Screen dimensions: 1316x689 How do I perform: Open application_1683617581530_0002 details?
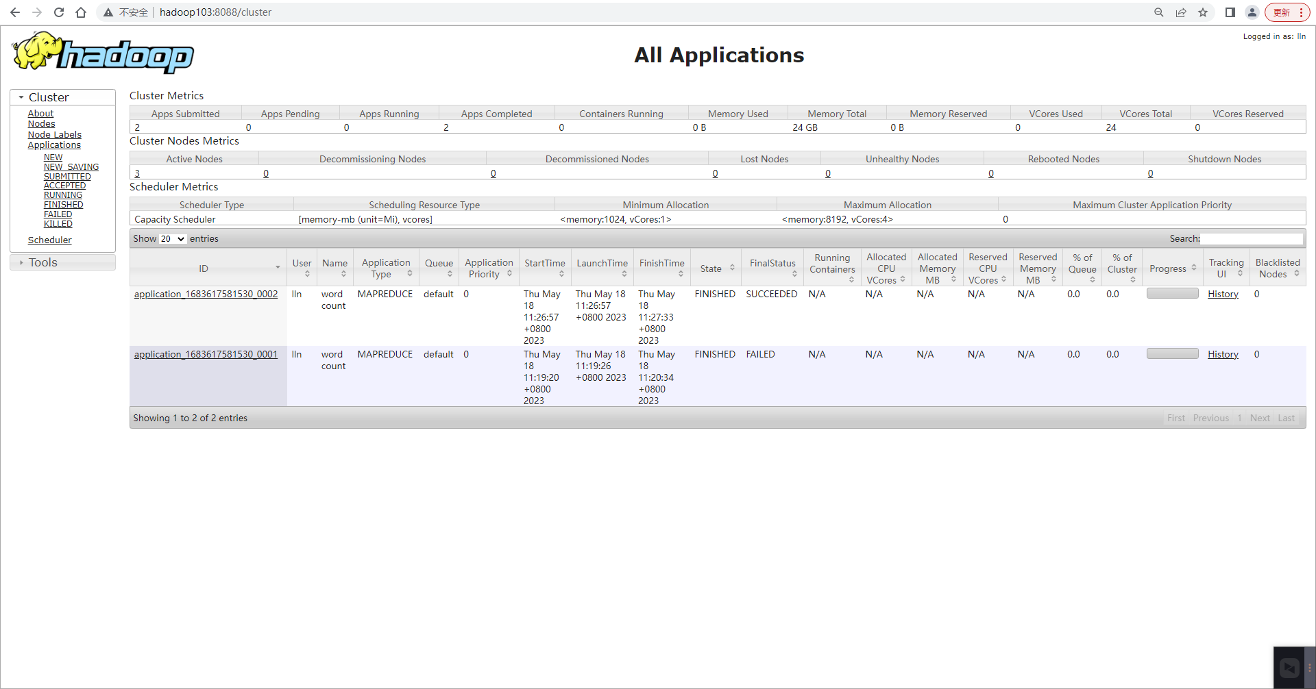[206, 295]
